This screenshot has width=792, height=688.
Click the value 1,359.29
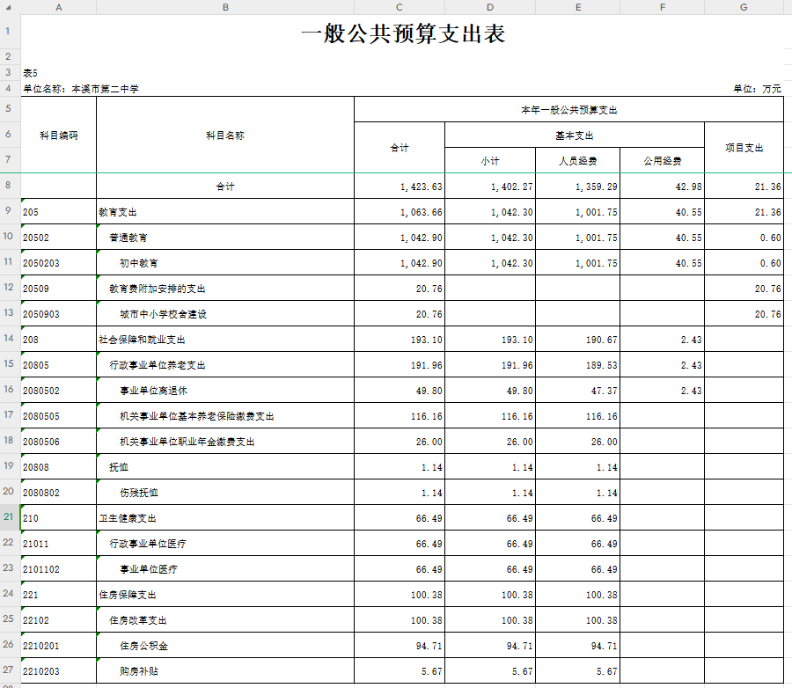coord(578,187)
